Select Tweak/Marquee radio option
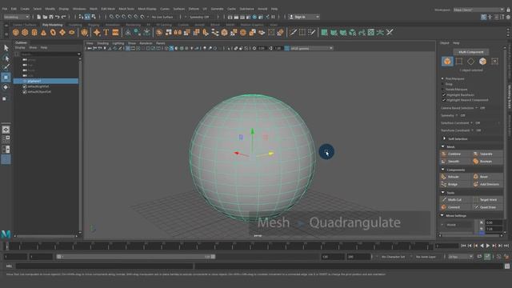The height and width of the screenshot is (288, 512). [x=442, y=89]
